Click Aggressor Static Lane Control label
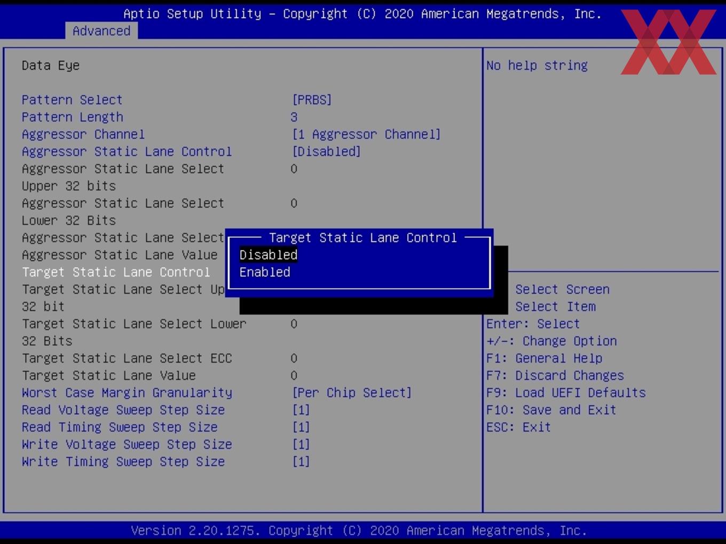 coord(127,151)
